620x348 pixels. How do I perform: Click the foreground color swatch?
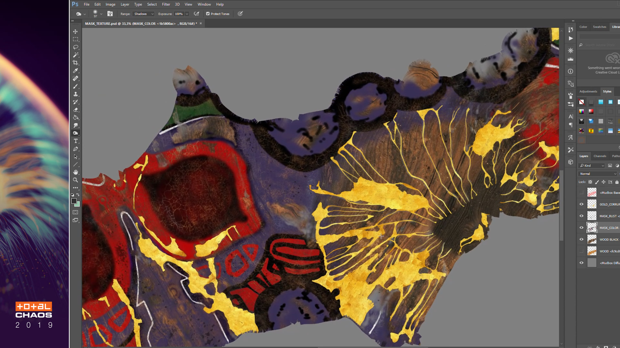point(74,201)
